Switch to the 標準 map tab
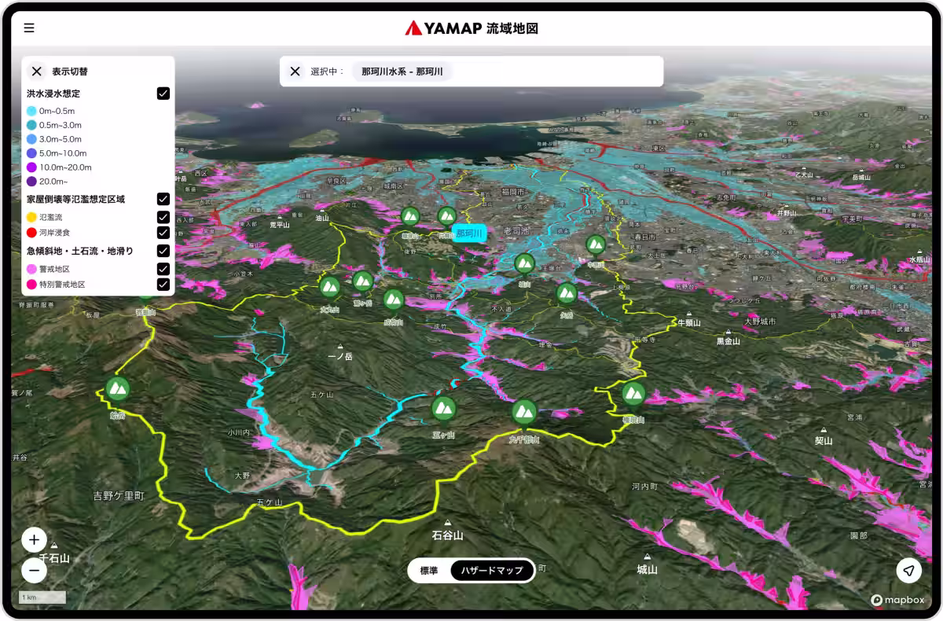The height and width of the screenshot is (621, 943). pos(429,571)
